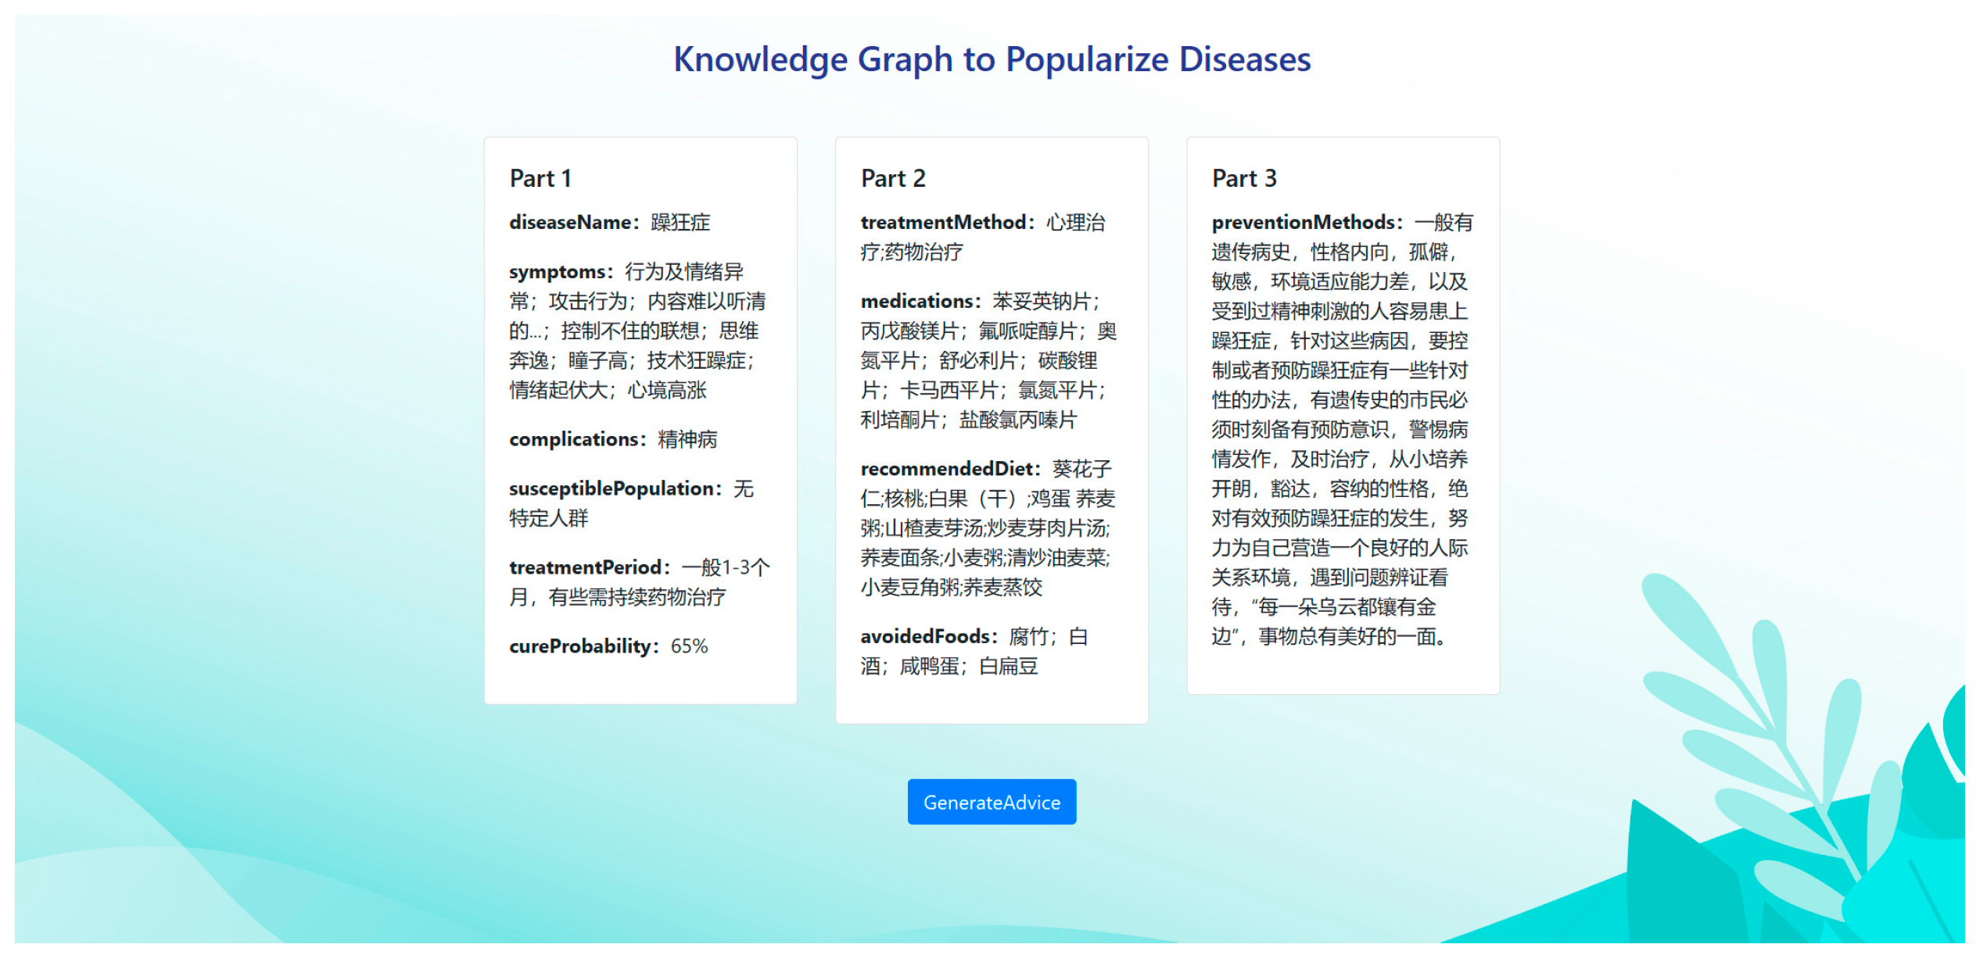Click the 65% cure probability value
Image resolution: width=1976 pixels, height=955 pixels.
[689, 646]
